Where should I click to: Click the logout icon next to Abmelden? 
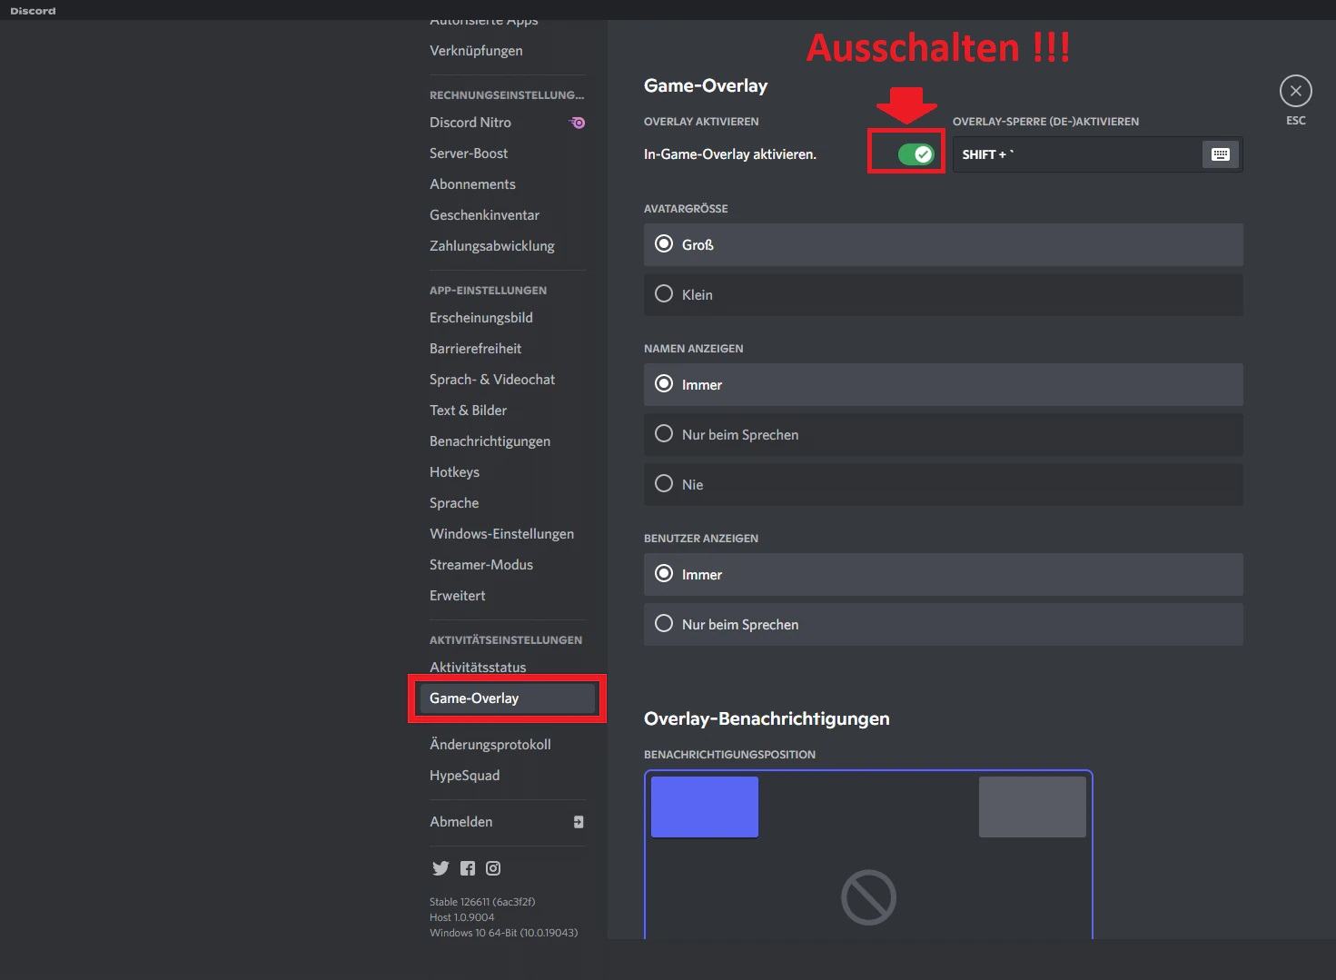(x=579, y=822)
